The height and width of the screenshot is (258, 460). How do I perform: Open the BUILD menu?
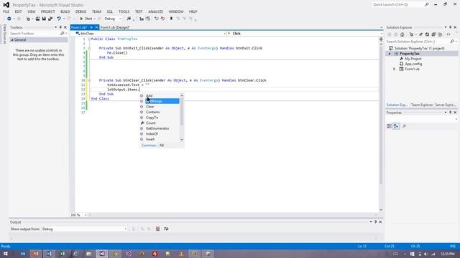[65, 11]
